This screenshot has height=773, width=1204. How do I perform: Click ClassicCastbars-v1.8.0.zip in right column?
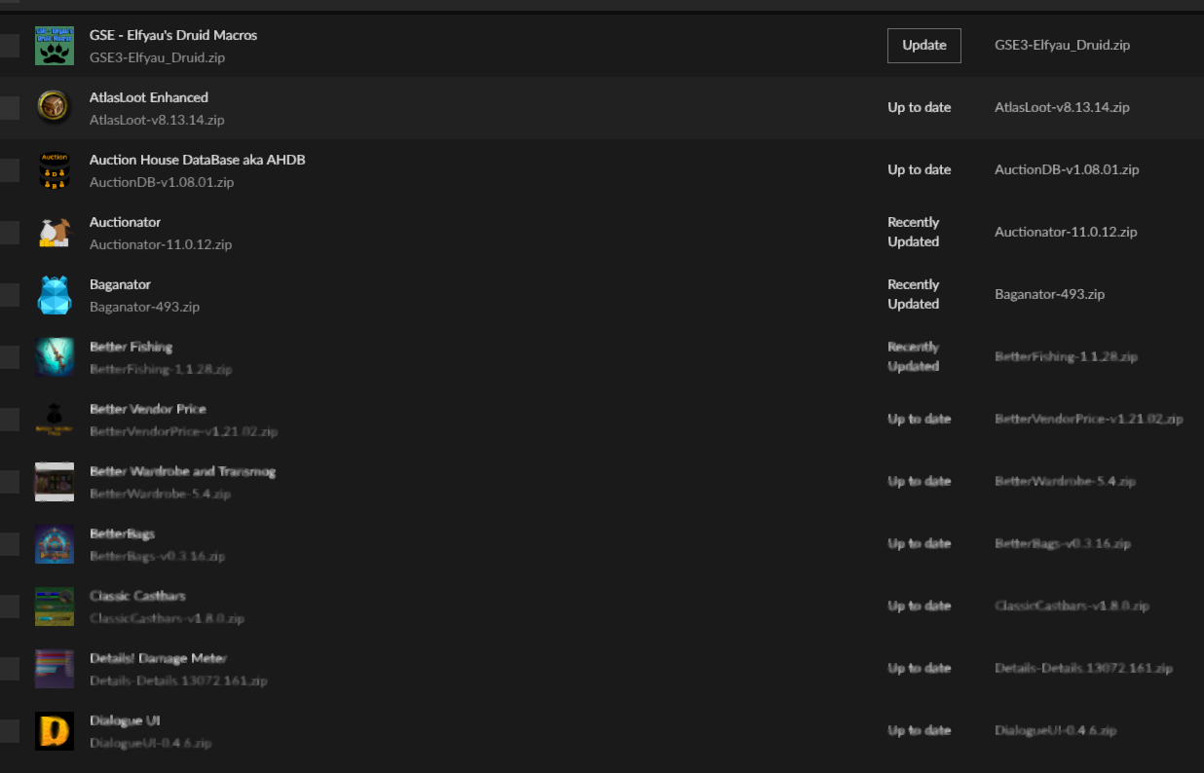click(1072, 606)
